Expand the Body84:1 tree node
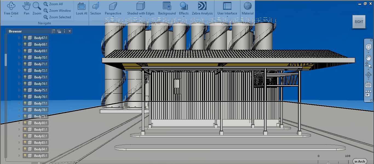Image resolution: width=374 pixels, height=164 pixels. coord(19,149)
